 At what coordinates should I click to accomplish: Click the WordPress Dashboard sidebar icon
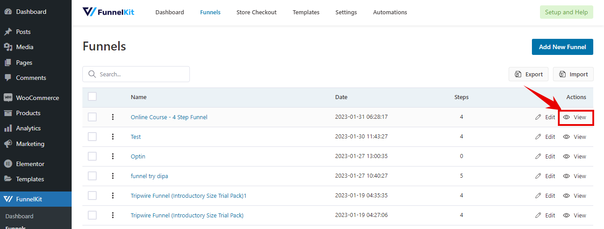point(8,12)
